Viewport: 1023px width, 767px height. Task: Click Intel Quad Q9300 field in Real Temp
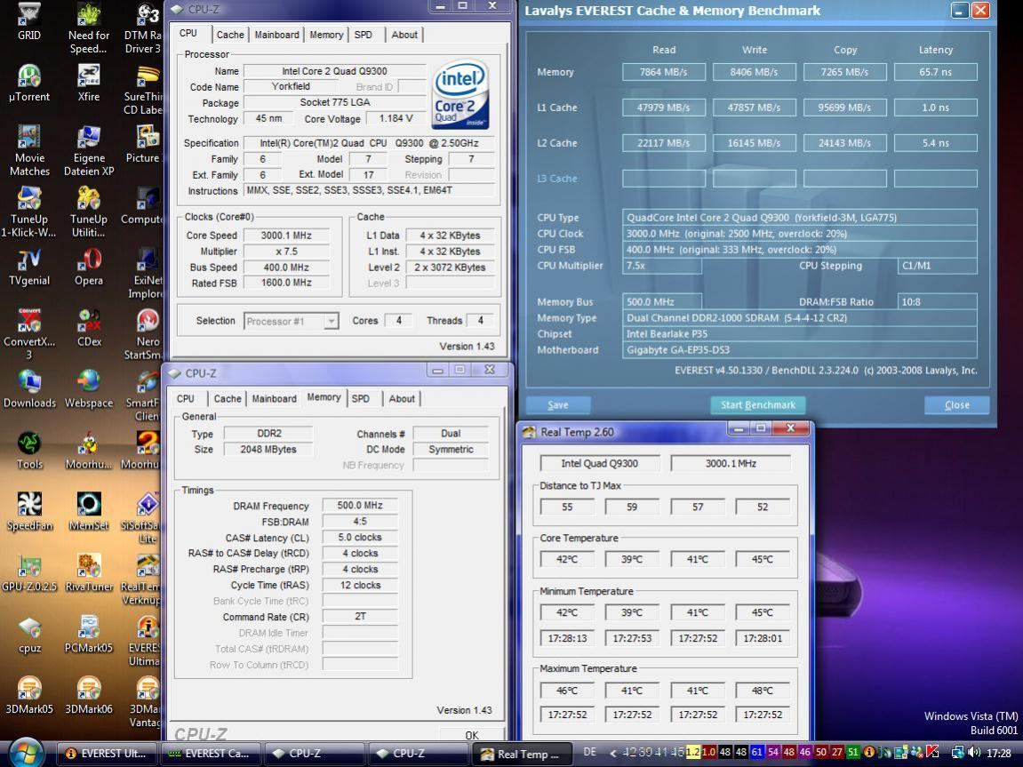point(600,463)
